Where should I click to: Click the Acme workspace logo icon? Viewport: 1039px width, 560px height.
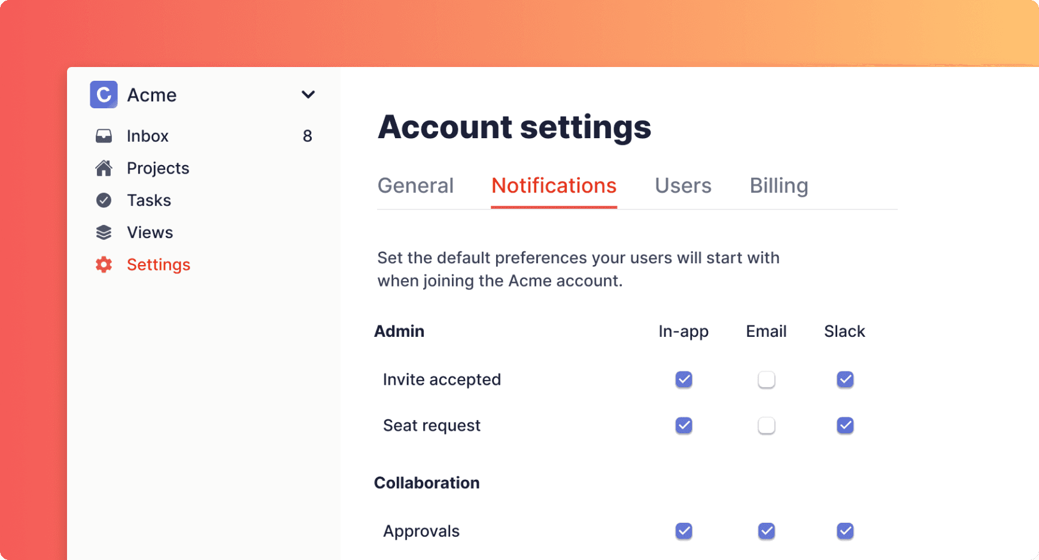[x=104, y=95]
